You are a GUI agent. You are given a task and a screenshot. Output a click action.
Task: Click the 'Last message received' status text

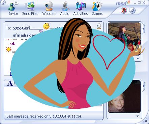pyautogui.click(x=44, y=116)
